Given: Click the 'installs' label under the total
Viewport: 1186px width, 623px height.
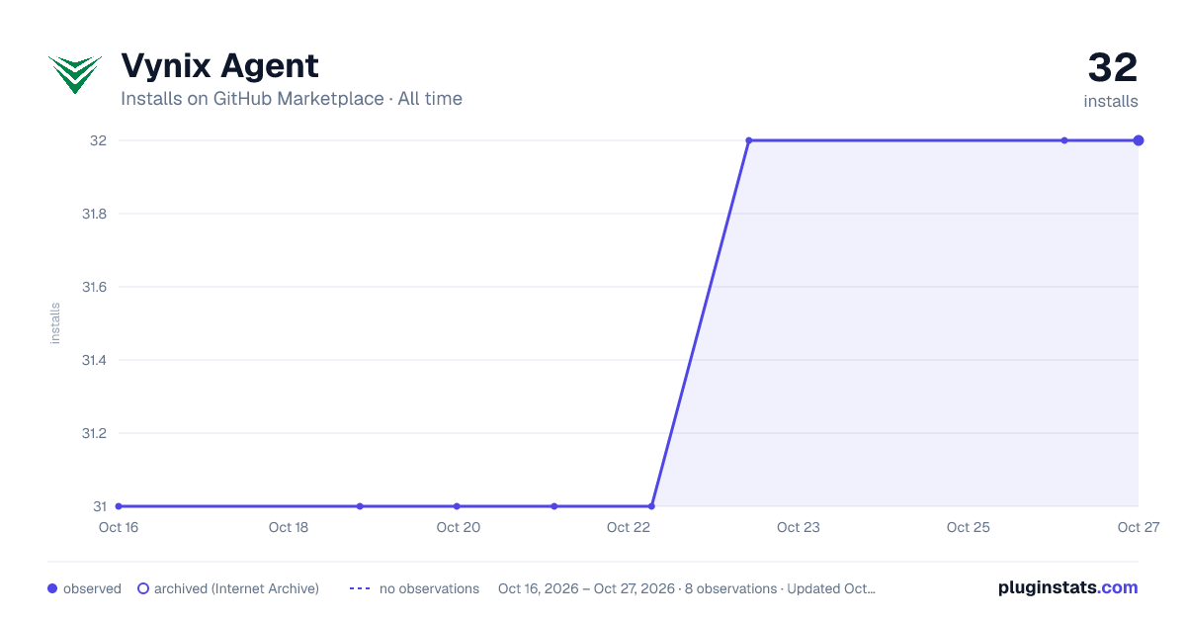Looking at the screenshot, I should [1111, 101].
